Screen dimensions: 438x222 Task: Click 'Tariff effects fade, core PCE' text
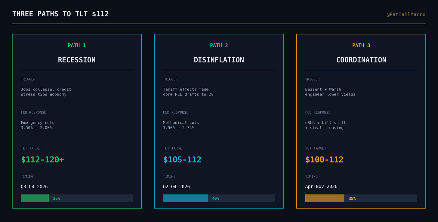[188, 92]
